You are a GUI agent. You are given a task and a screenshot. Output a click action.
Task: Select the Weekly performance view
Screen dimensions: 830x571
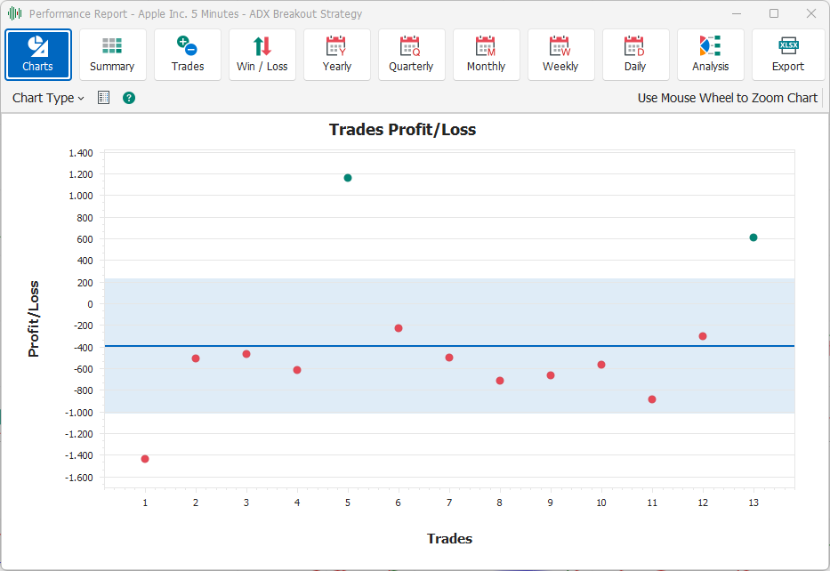coord(560,54)
